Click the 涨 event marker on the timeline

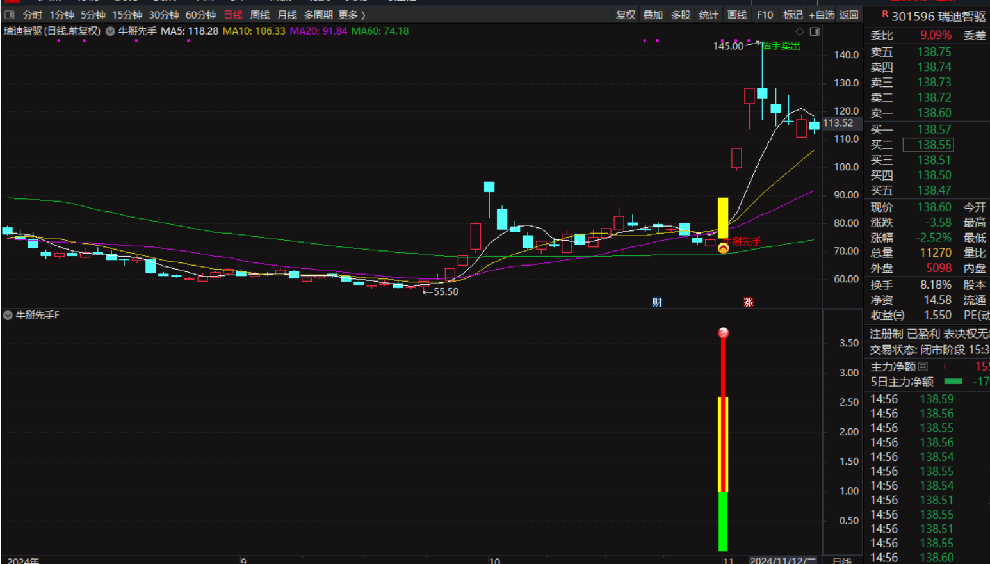point(748,302)
